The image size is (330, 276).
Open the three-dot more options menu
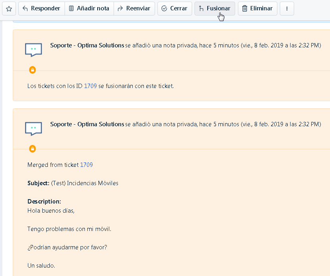287,8
